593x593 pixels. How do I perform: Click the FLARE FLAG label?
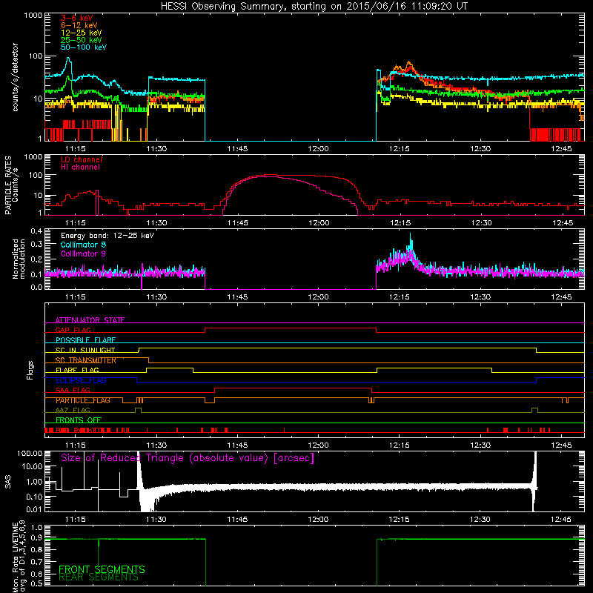[77, 370]
